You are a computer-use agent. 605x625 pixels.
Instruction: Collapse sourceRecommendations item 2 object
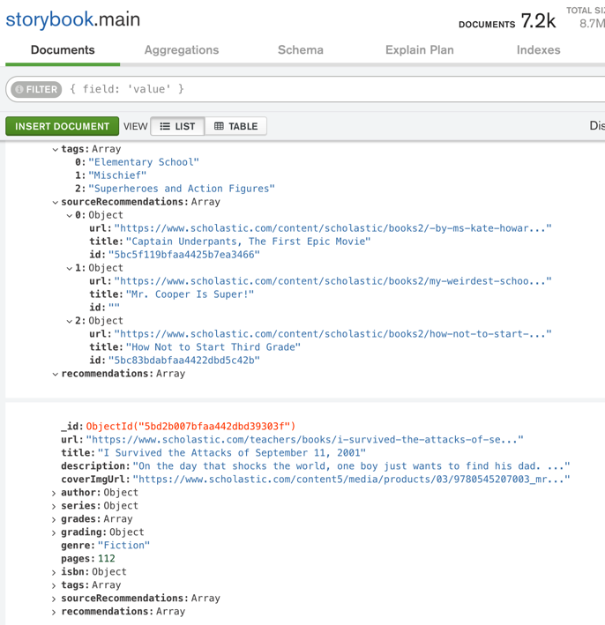(69, 321)
